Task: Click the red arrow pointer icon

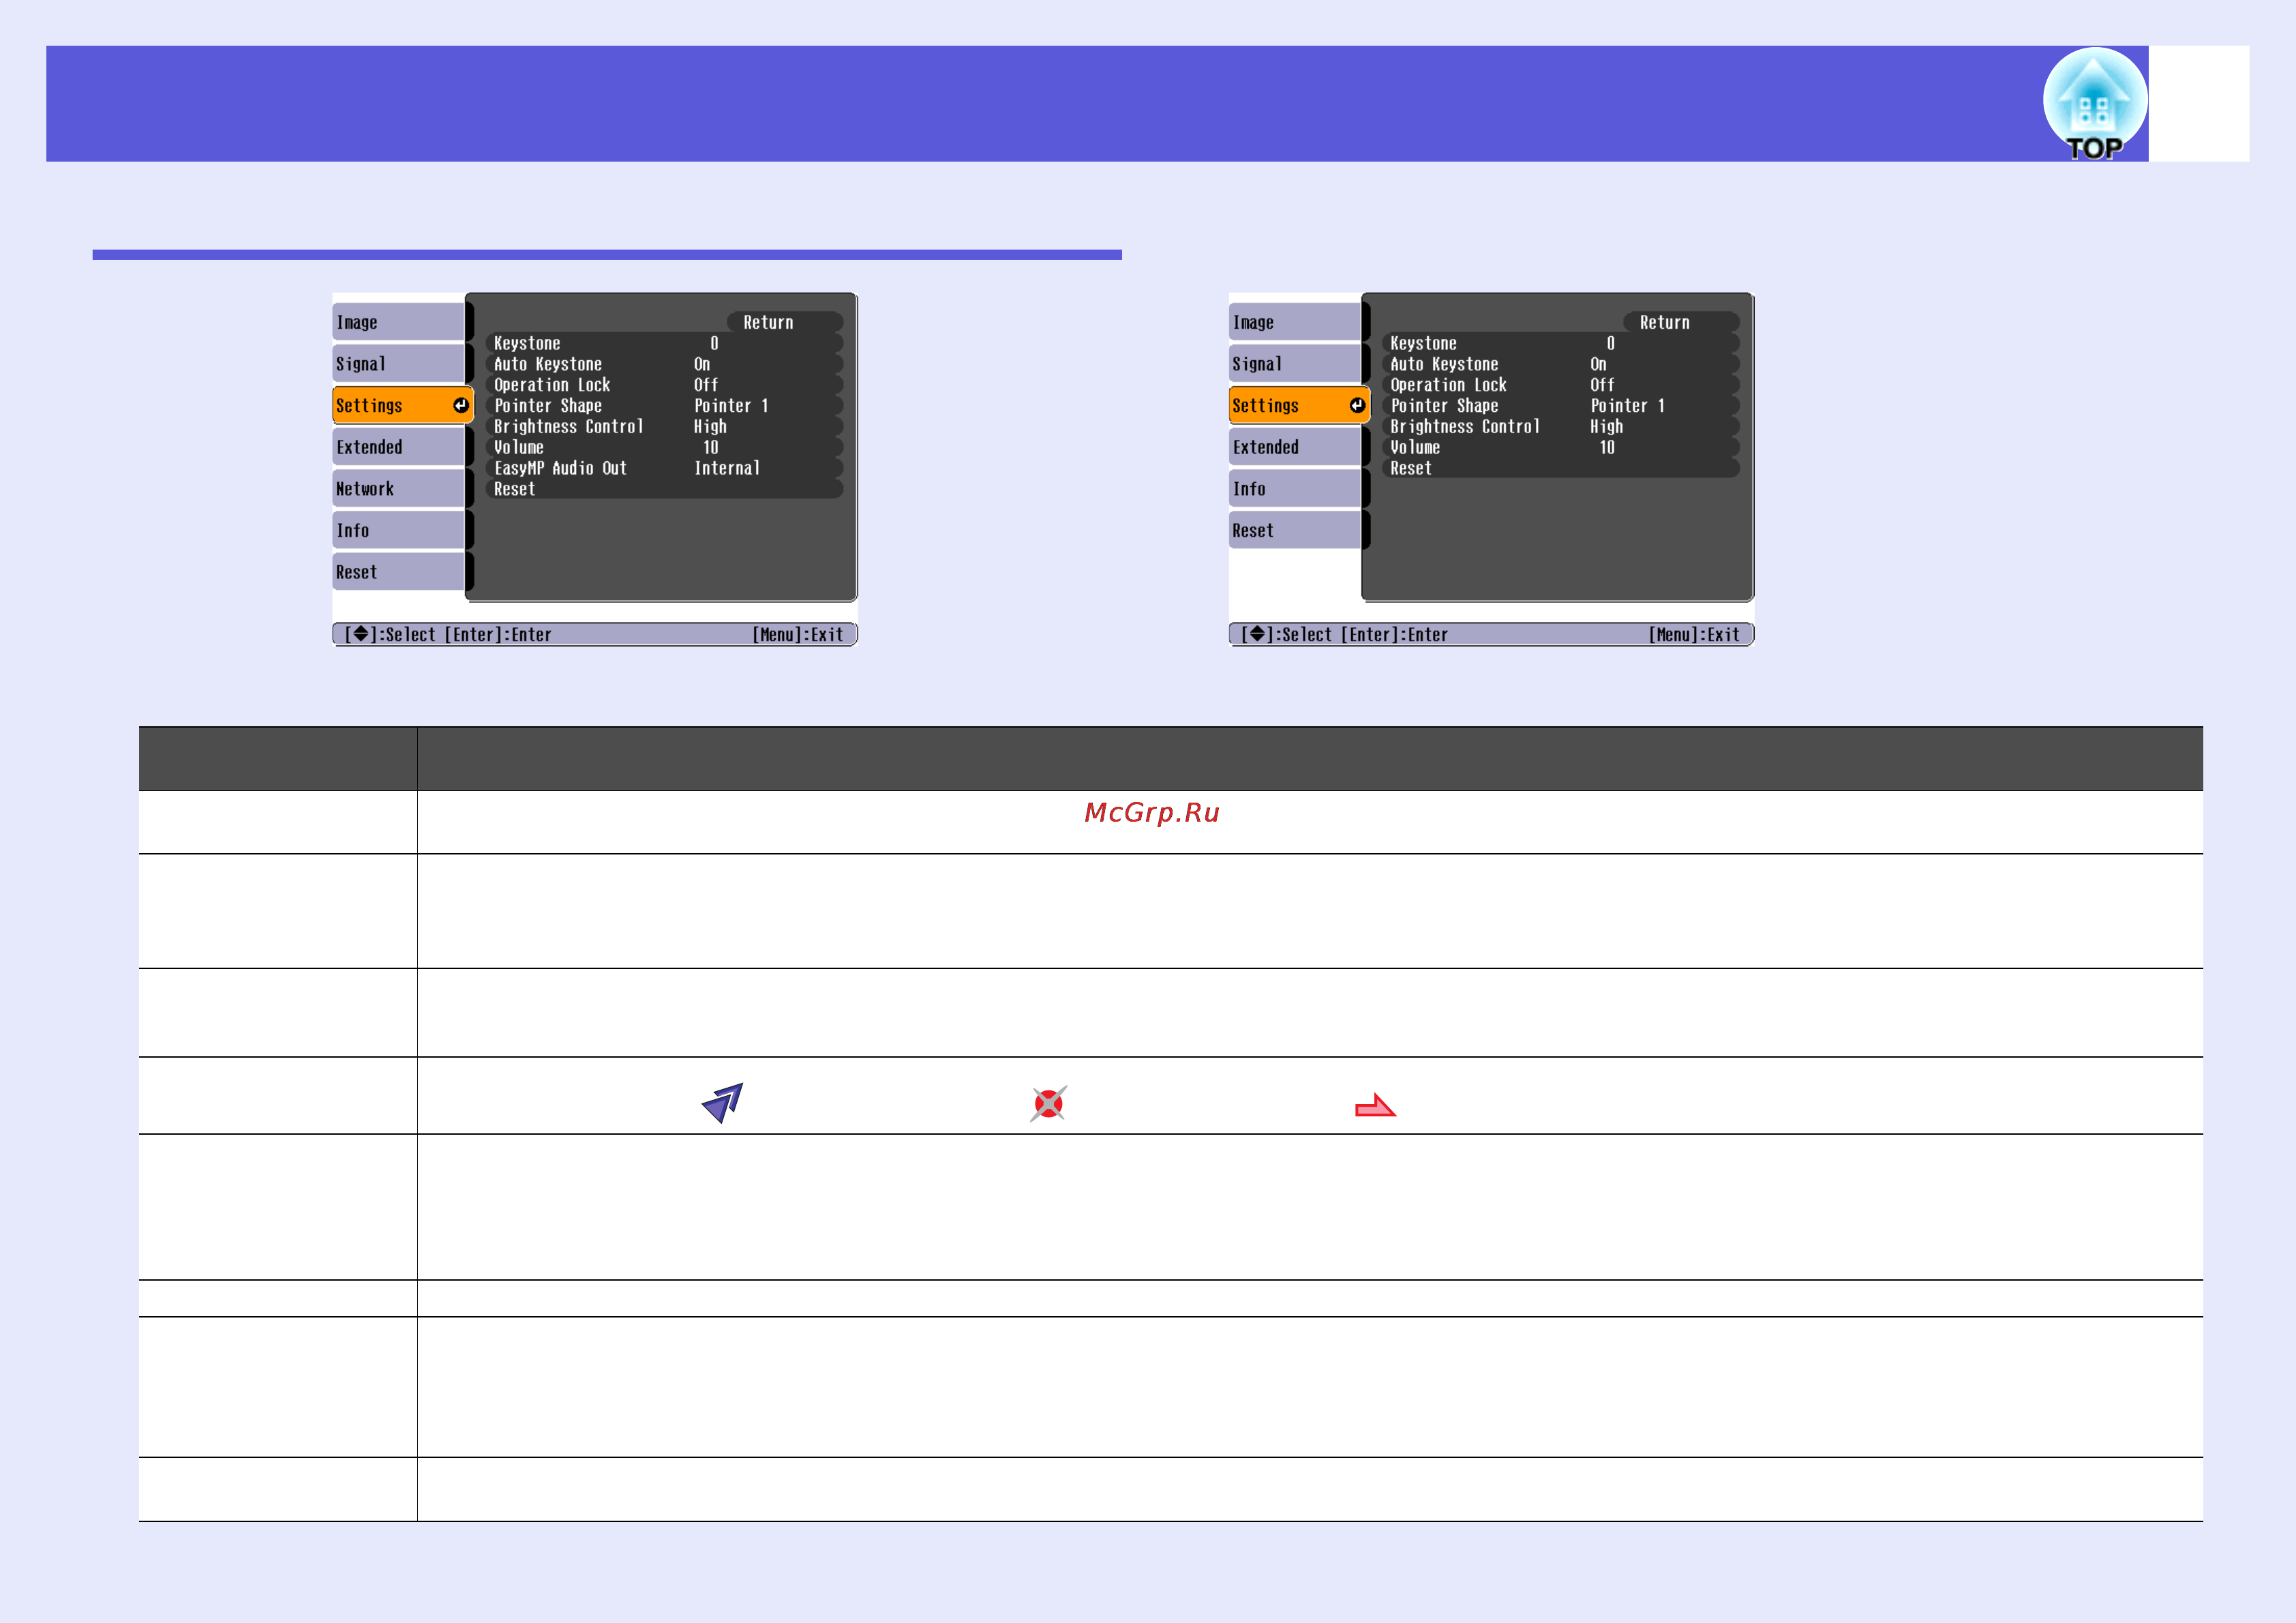Action: 1375,1105
